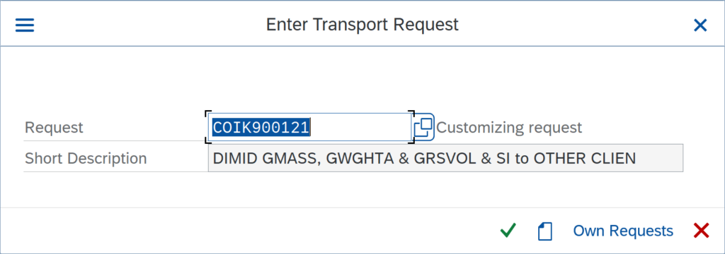This screenshot has width=725, height=254.
Task: Click inside the Request input field
Action: click(309, 127)
